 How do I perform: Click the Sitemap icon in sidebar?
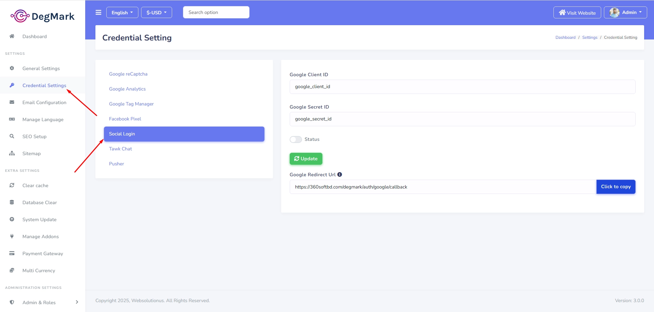(x=12, y=153)
